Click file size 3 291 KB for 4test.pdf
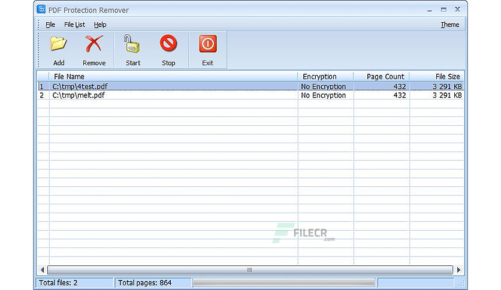The height and width of the screenshot is (290, 501). pyautogui.click(x=447, y=86)
